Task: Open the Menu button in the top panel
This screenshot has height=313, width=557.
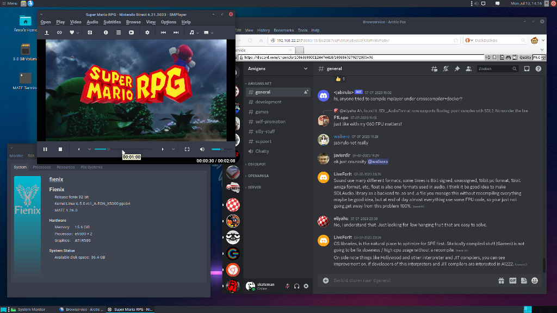Action: [x=10, y=3]
